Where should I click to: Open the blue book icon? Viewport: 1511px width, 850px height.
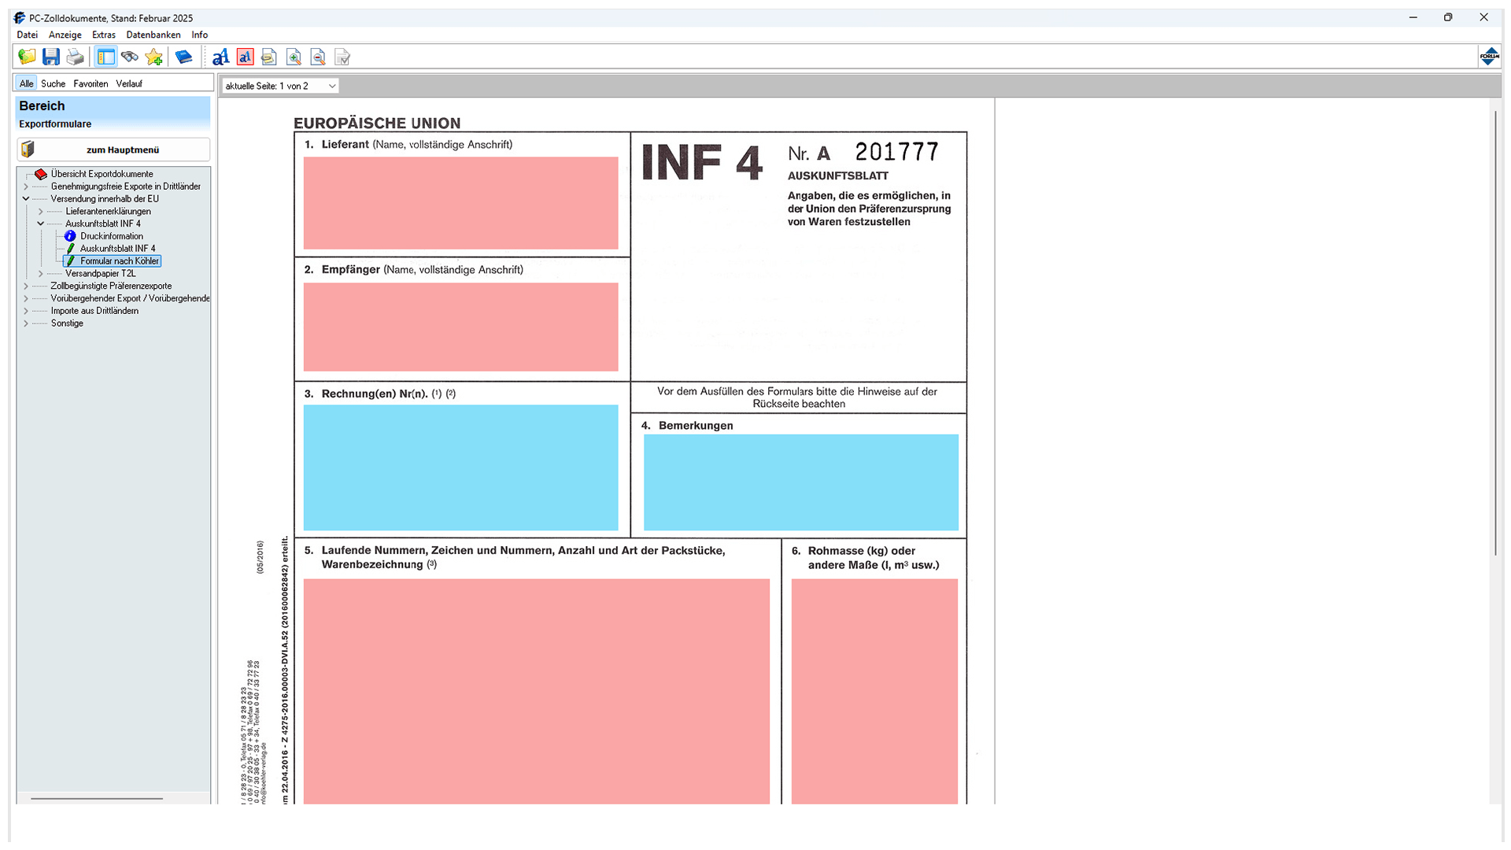[183, 57]
